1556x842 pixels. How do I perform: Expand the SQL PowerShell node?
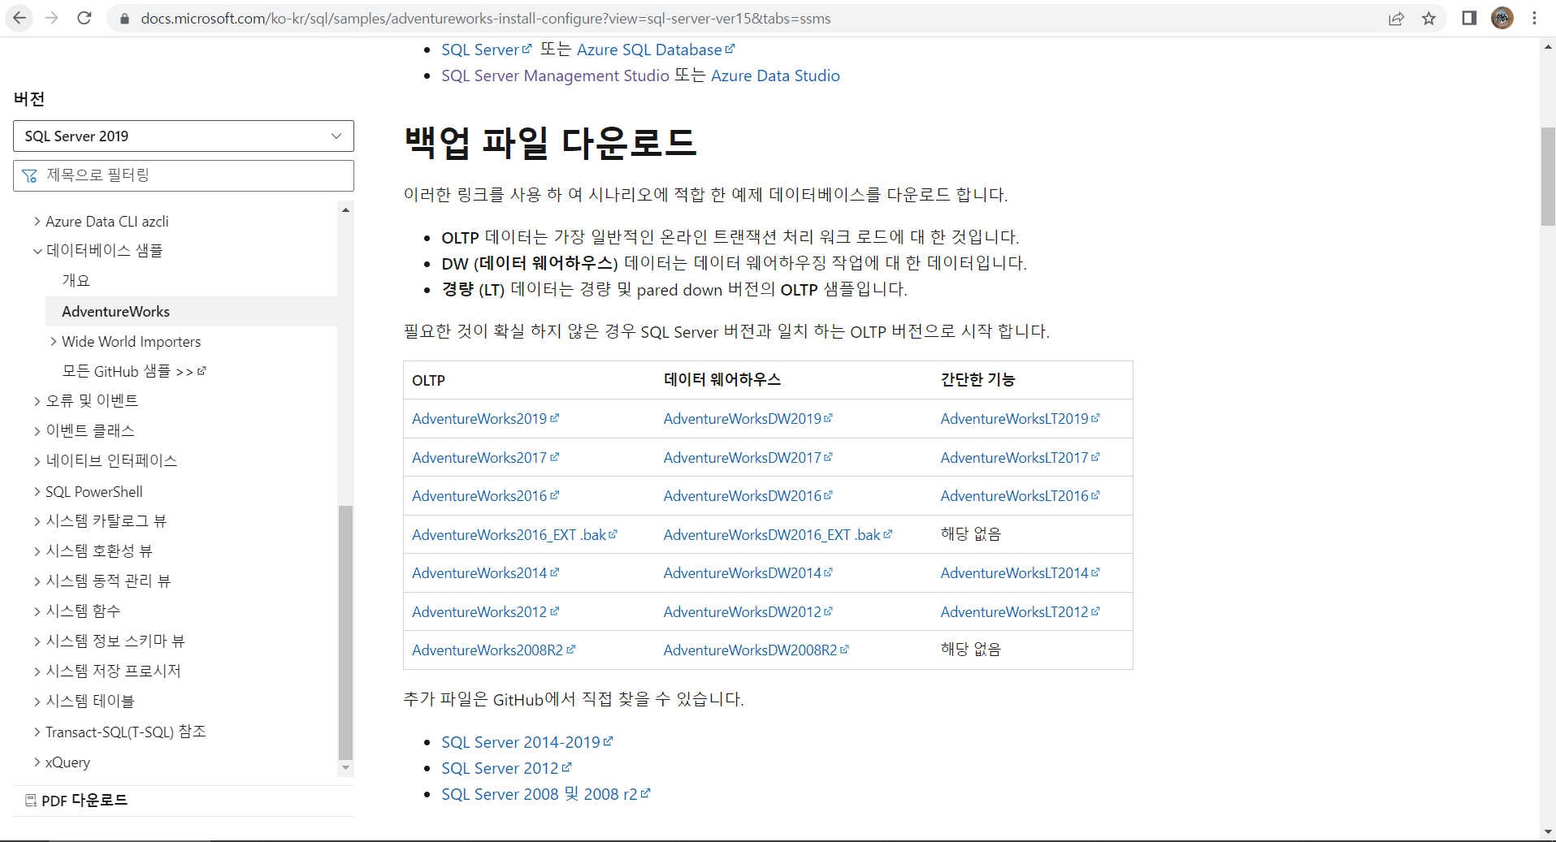[37, 491]
